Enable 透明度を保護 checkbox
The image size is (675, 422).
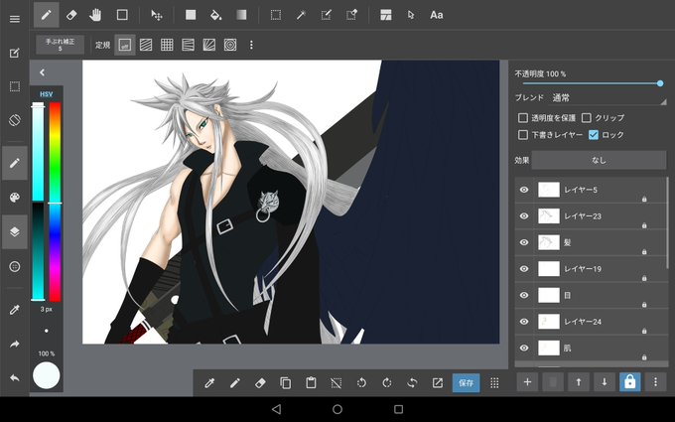pos(522,117)
